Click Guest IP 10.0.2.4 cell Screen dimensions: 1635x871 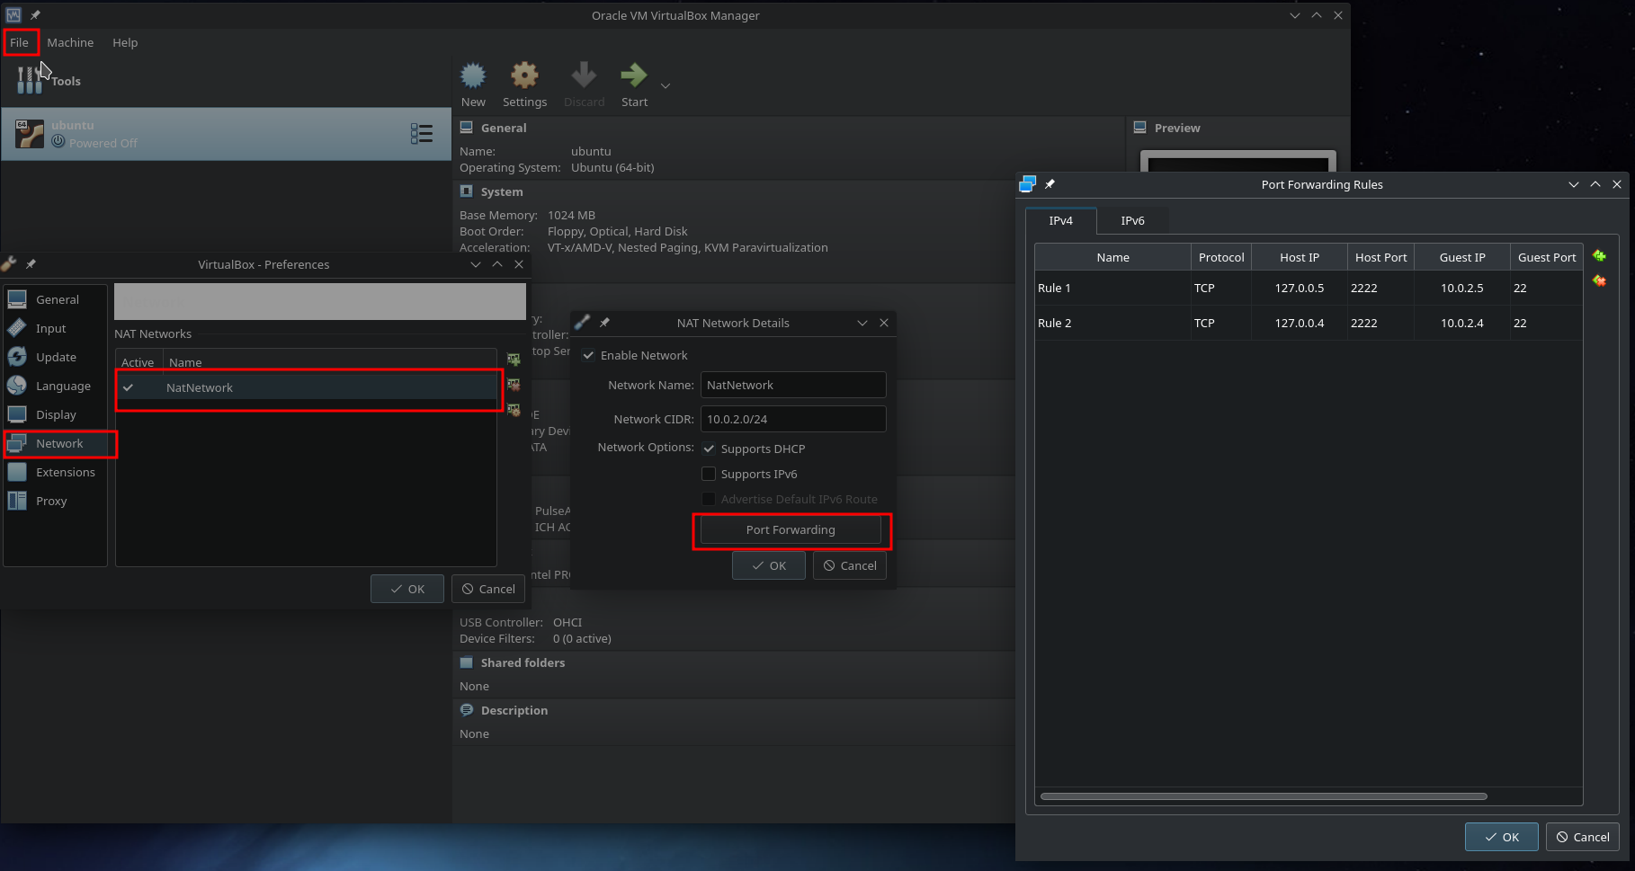click(x=1462, y=323)
